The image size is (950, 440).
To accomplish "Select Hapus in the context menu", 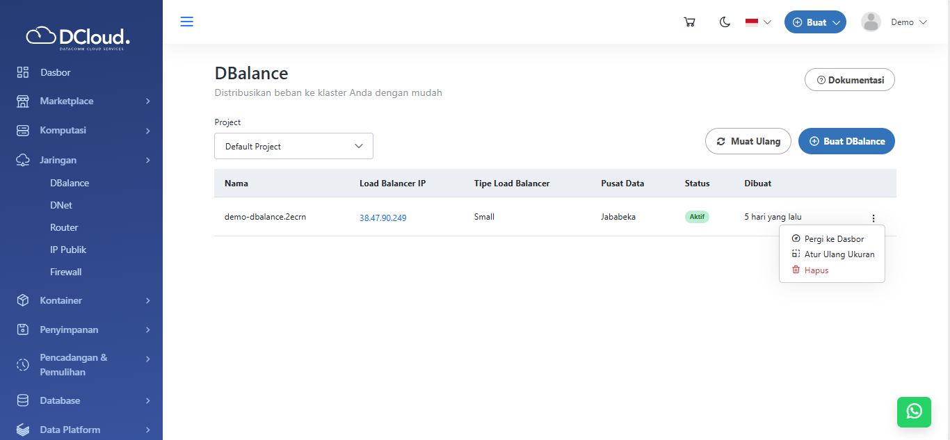I will click(816, 270).
